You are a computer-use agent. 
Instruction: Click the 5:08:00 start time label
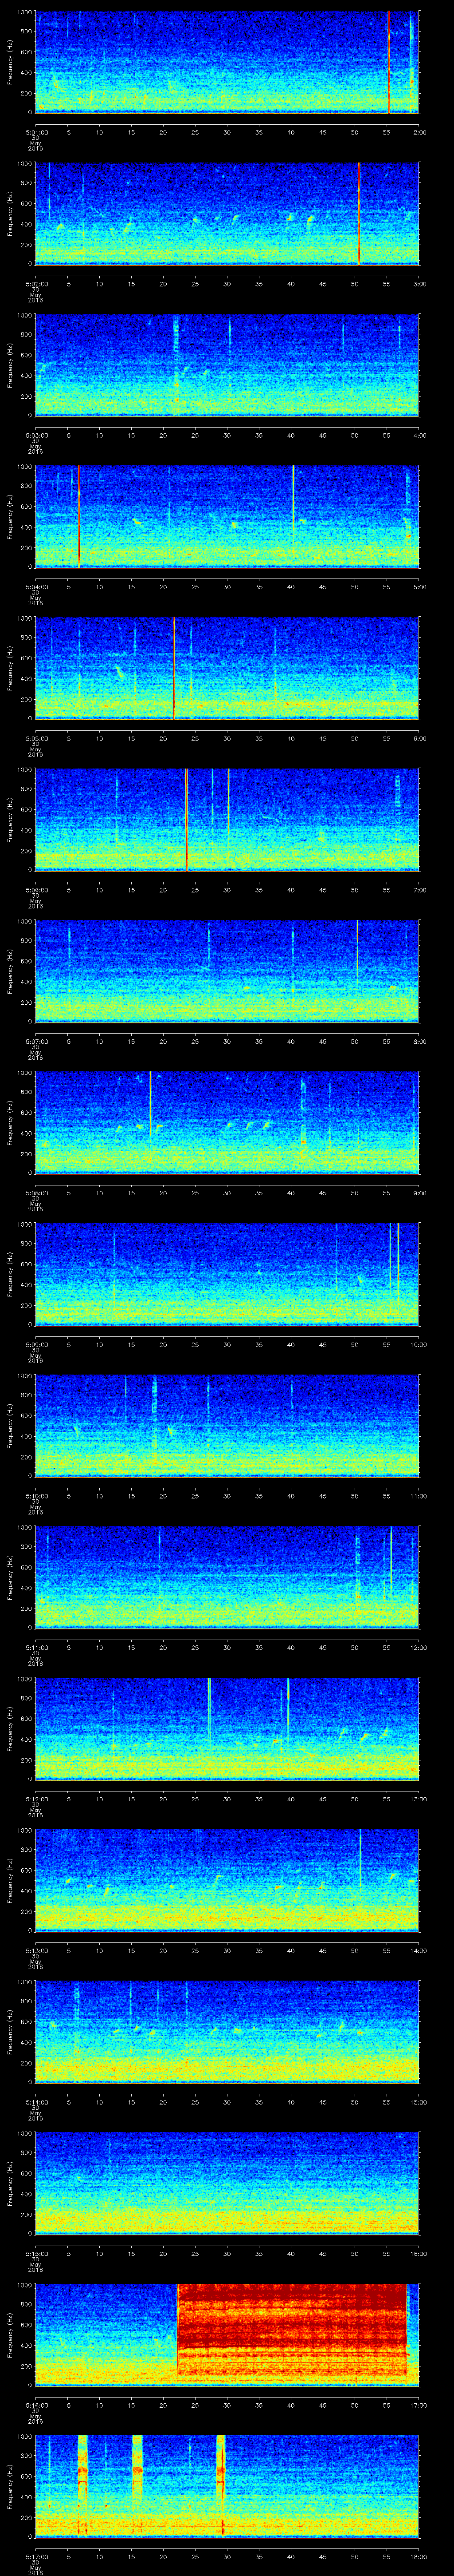click(36, 1193)
